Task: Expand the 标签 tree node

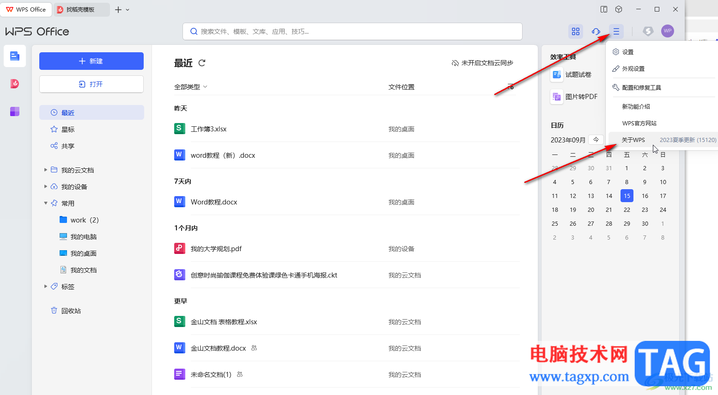Action: [46, 286]
